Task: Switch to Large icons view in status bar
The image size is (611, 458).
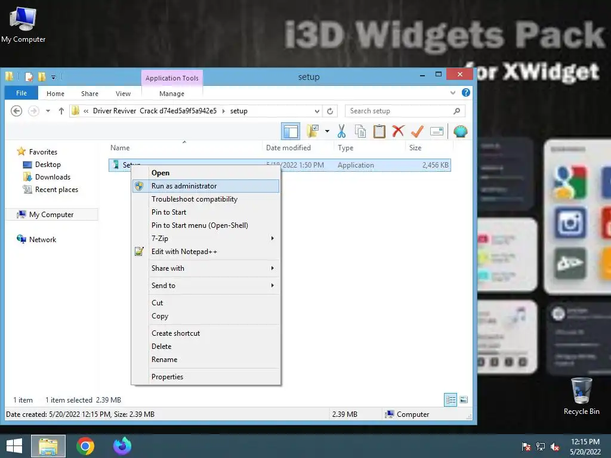Action: (x=463, y=400)
